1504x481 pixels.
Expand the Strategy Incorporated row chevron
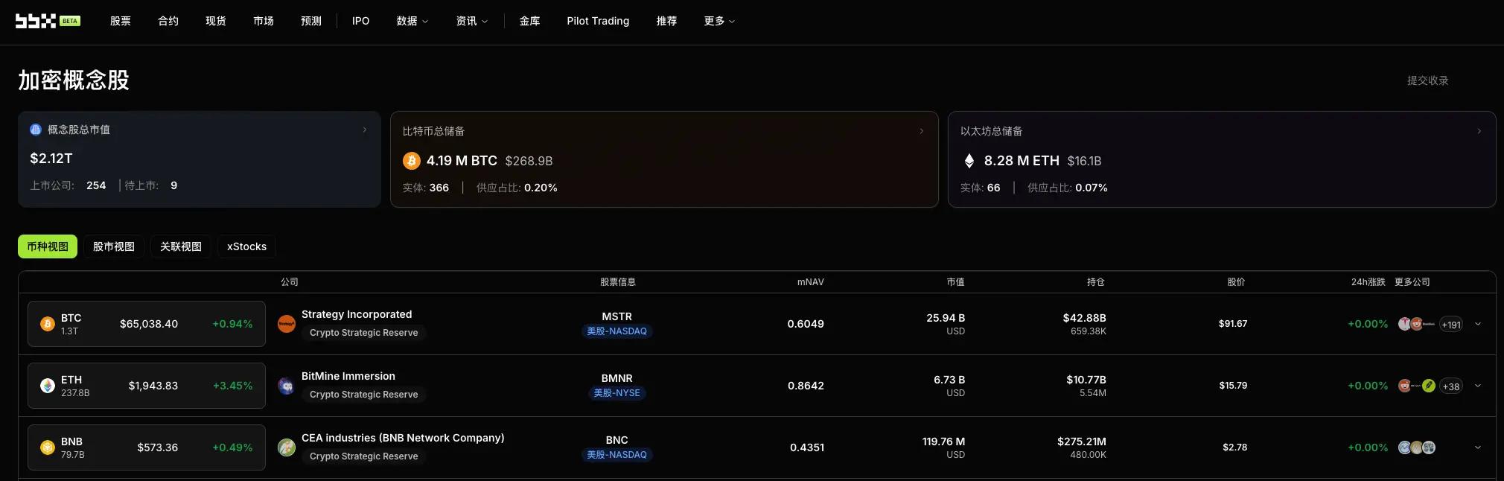tap(1478, 324)
